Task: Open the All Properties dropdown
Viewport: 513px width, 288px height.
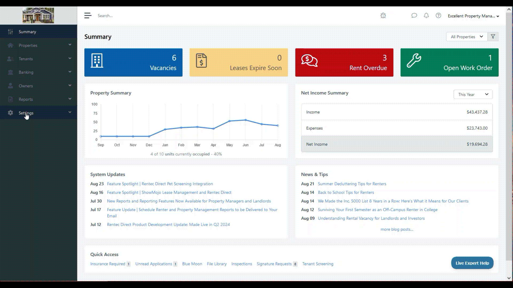Action: (x=467, y=37)
